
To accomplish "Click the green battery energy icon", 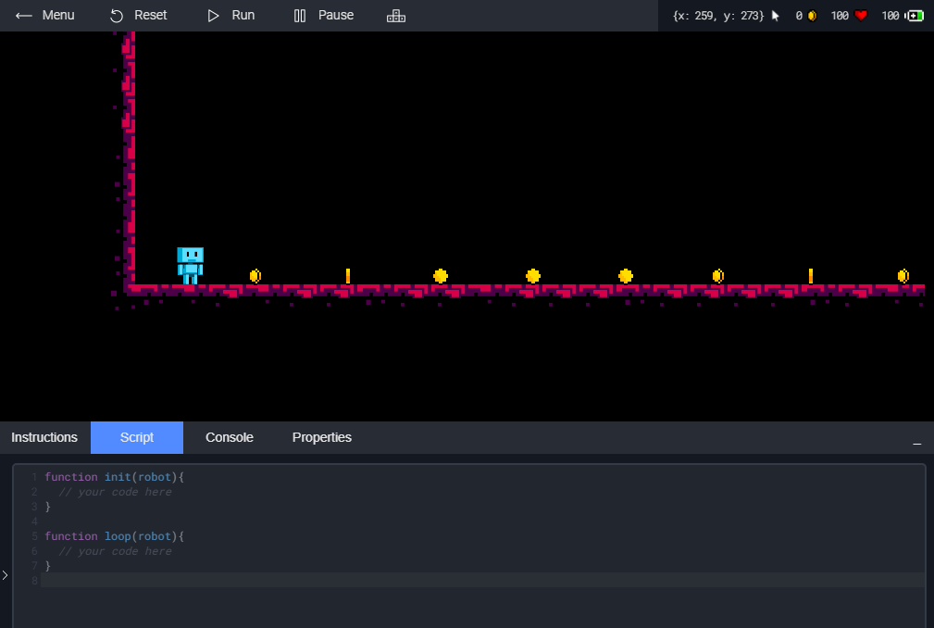I will tap(915, 16).
